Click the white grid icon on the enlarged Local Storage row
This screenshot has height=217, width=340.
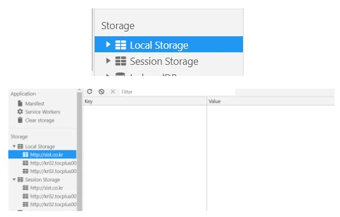(120, 45)
